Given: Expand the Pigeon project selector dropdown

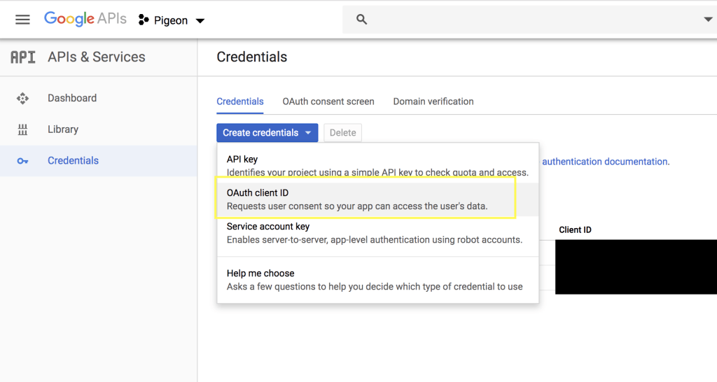Looking at the screenshot, I should (200, 21).
